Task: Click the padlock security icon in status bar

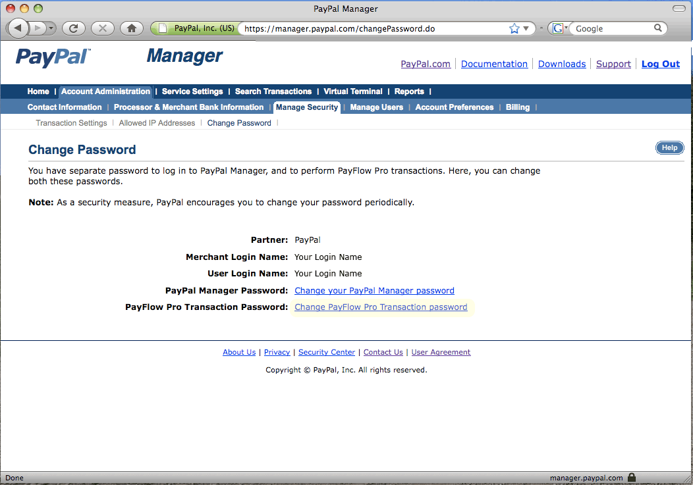Action: tap(632, 477)
